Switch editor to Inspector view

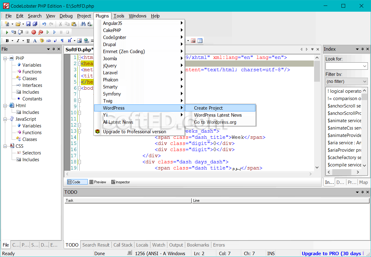121,182
